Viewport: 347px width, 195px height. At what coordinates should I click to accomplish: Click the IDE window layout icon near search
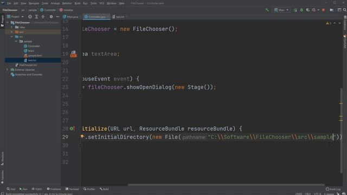(339, 10)
